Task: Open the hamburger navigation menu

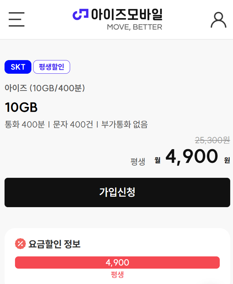Action: (16, 20)
